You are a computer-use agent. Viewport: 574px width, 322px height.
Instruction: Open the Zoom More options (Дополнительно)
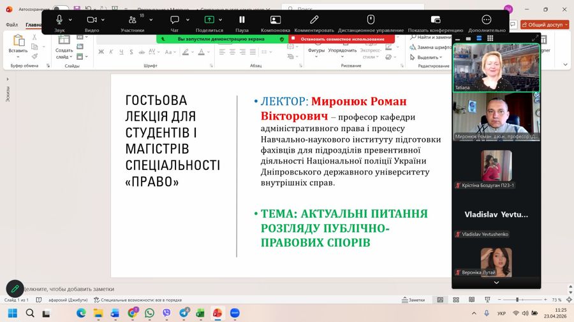[487, 20]
